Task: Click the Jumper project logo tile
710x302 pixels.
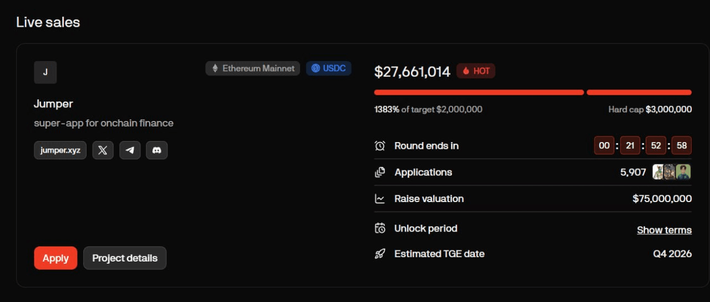Action: (45, 72)
